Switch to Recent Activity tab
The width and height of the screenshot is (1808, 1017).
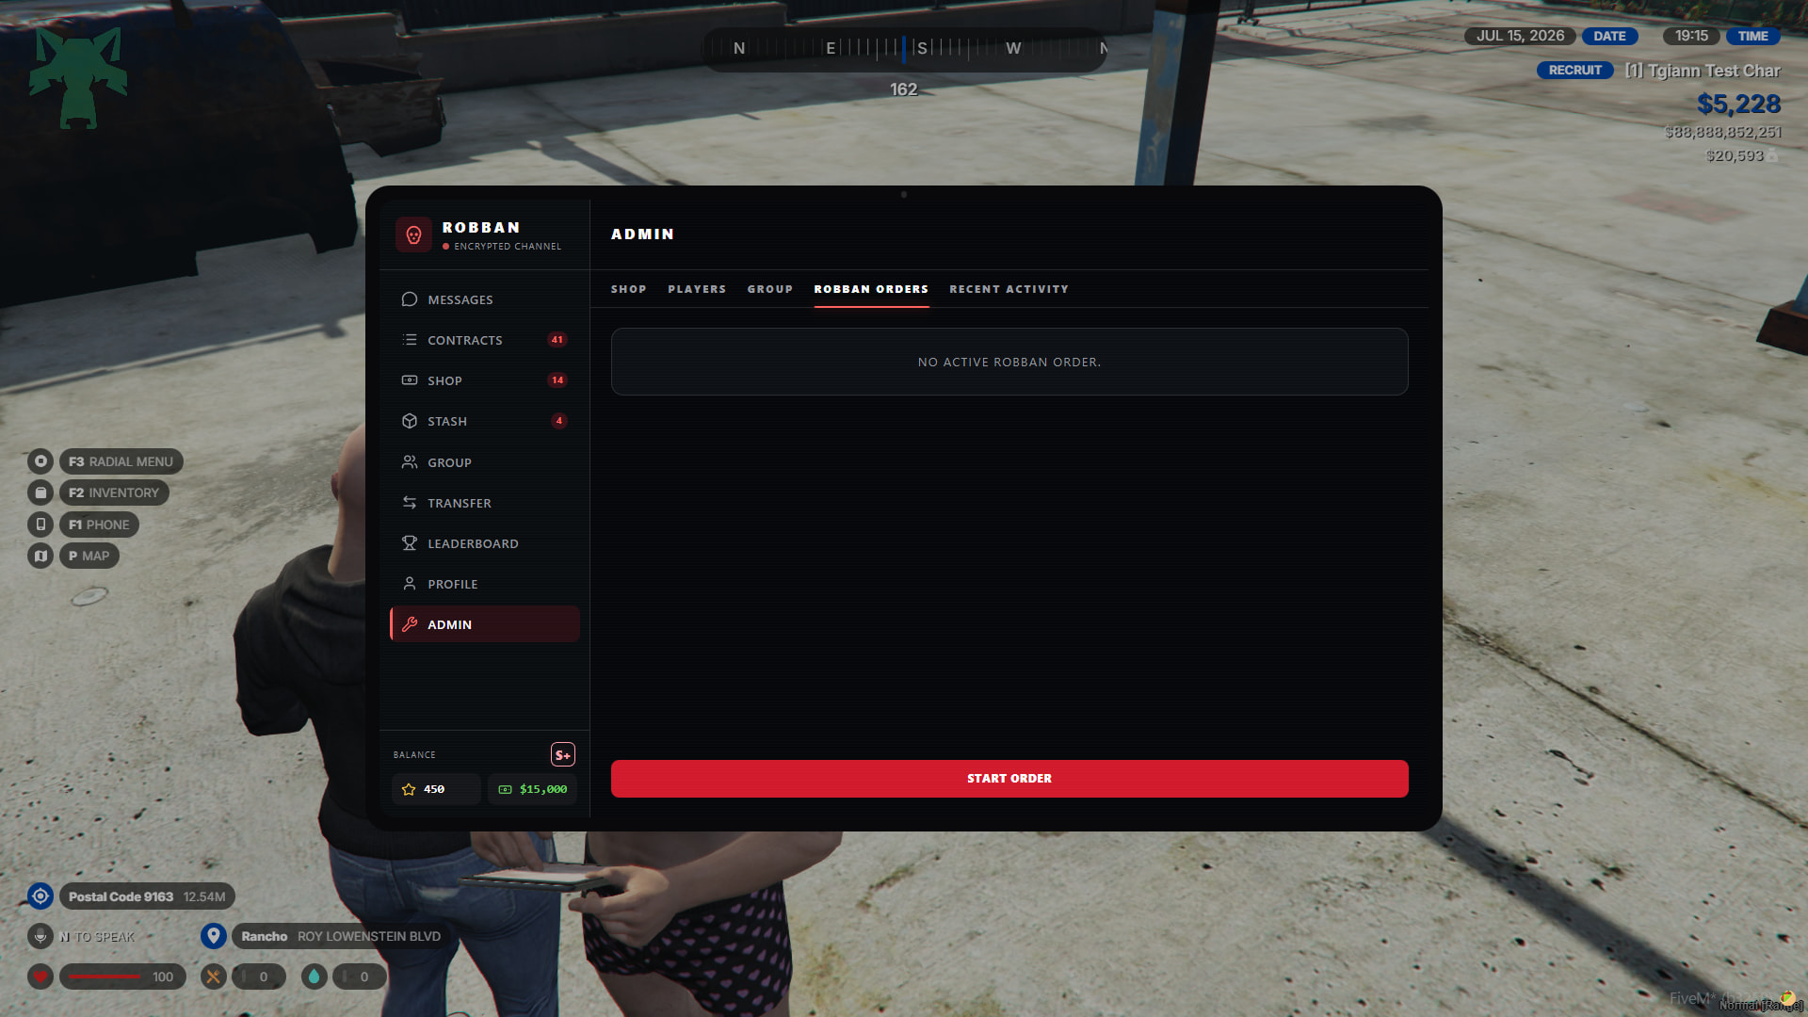(x=1009, y=289)
